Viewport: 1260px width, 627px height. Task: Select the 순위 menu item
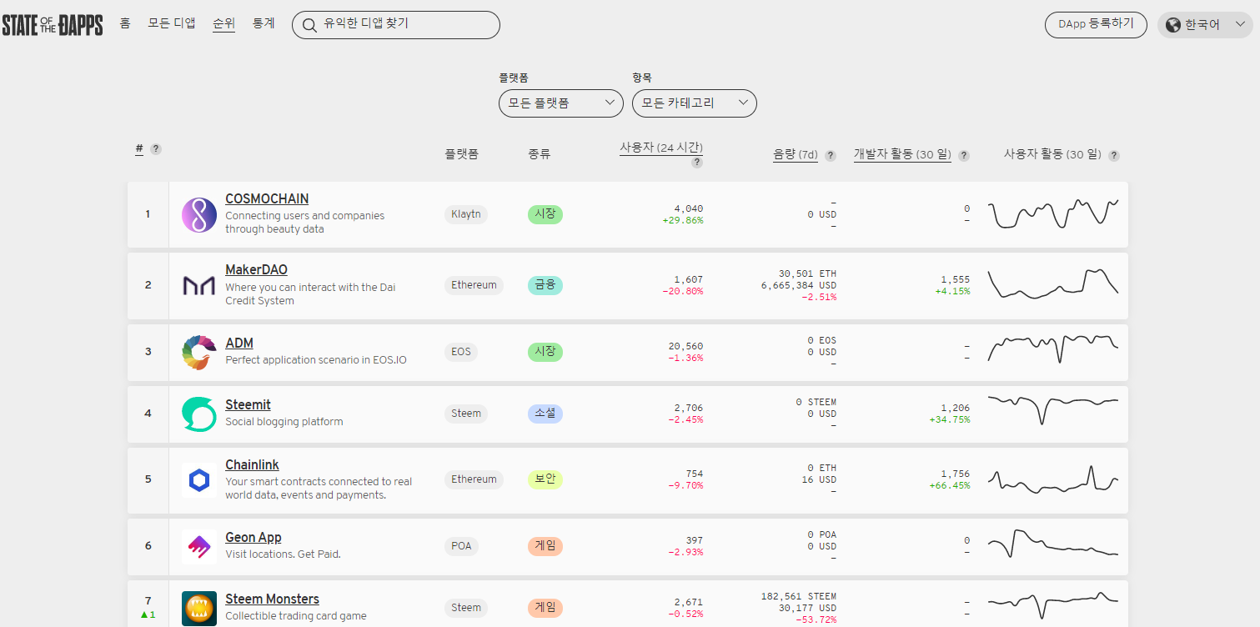[x=223, y=23]
